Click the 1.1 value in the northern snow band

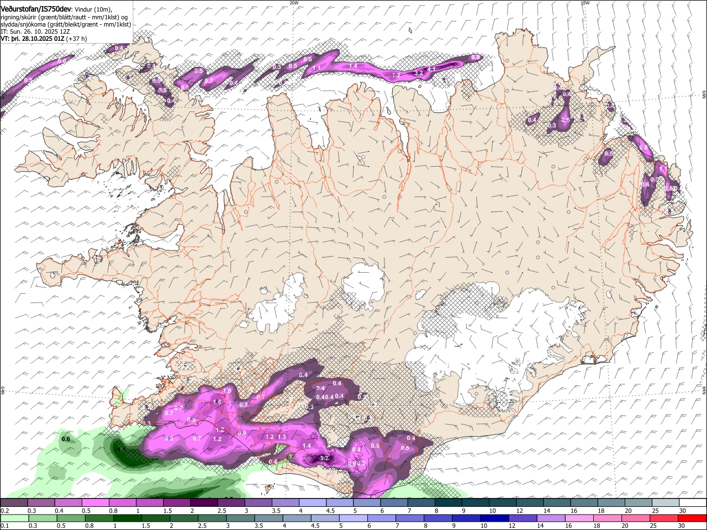[x=317, y=68]
